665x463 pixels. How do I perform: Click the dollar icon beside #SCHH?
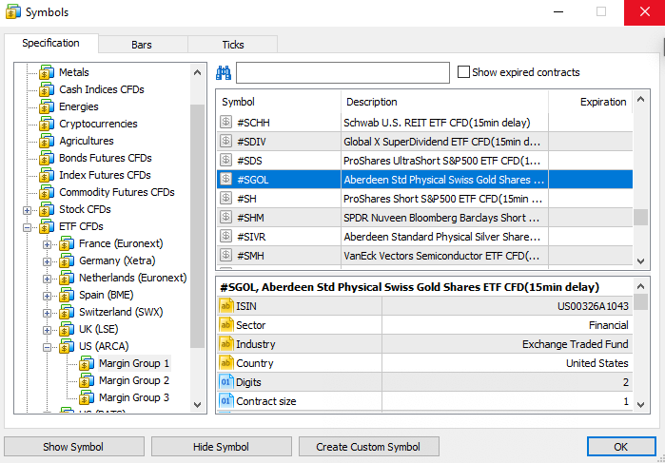pyautogui.click(x=226, y=123)
